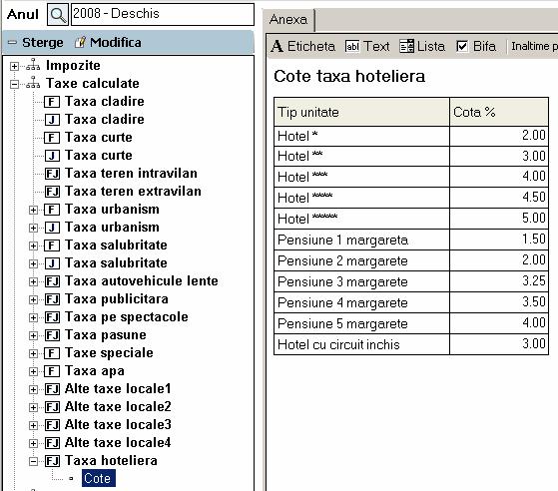This screenshot has height=491, width=558.
Task: Click the Bifa checkbox tool
Action: (x=462, y=46)
